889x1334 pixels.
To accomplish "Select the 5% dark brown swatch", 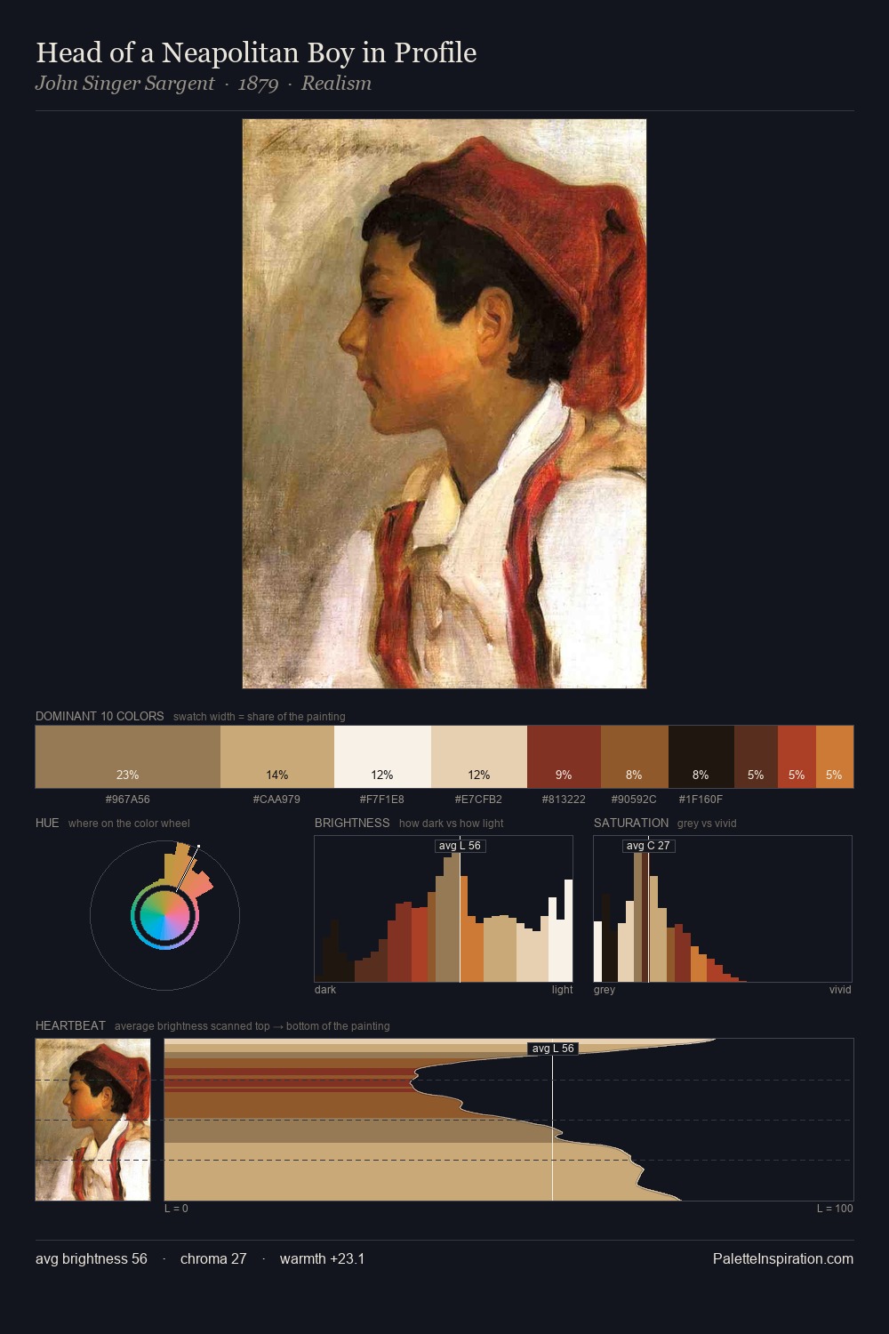I will click(756, 757).
